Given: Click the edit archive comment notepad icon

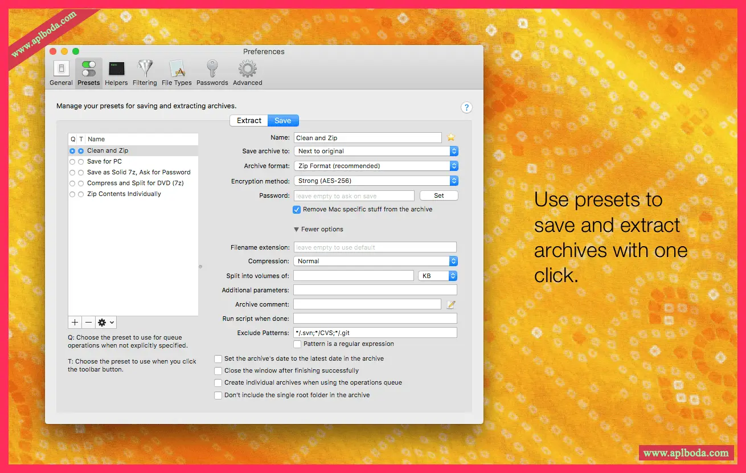Looking at the screenshot, I should (x=451, y=304).
